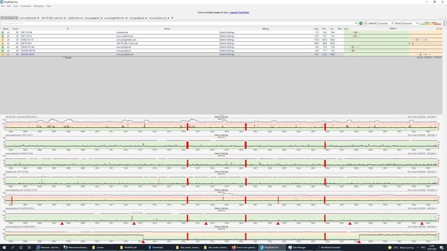Sort by the Min column header

tap(324, 29)
